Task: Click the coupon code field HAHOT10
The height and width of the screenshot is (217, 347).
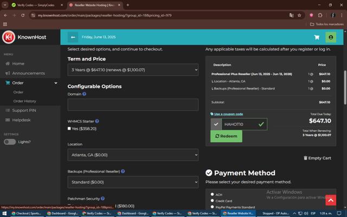Action: coord(244,124)
